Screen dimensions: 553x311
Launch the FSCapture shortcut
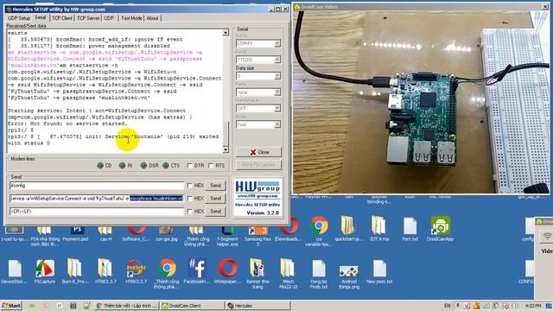coord(45,271)
